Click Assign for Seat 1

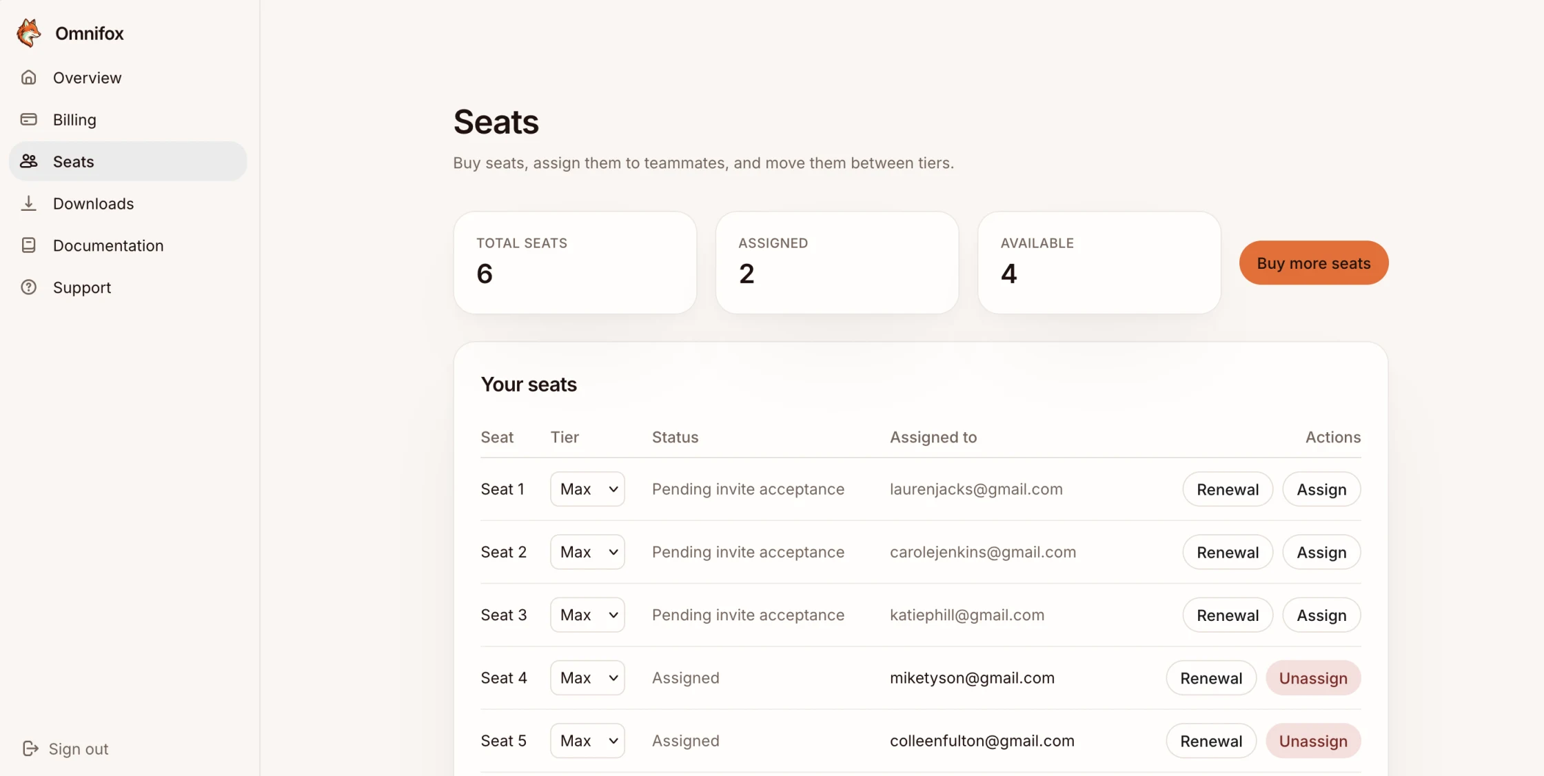1321,489
